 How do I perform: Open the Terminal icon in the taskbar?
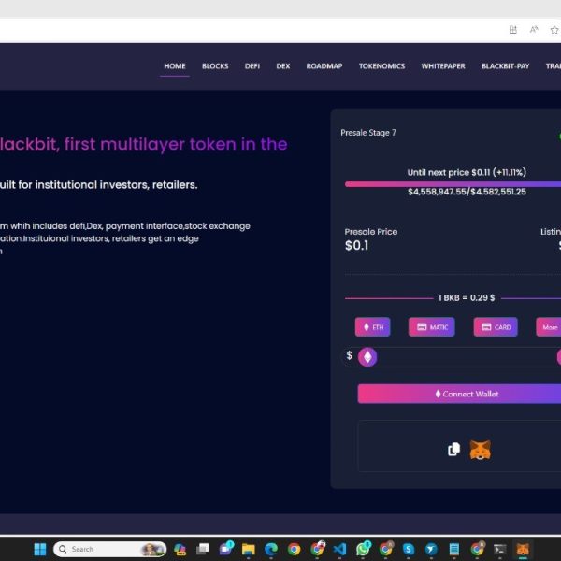click(499, 549)
